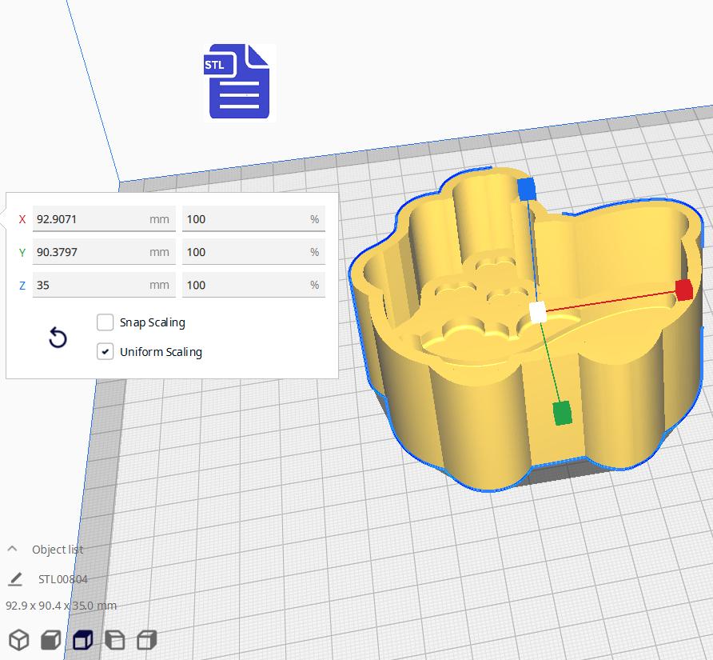
Task: Enable the Snap Scaling checkbox
Action: pos(105,322)
